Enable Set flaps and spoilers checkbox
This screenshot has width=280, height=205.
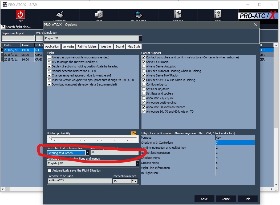point(144,93)
